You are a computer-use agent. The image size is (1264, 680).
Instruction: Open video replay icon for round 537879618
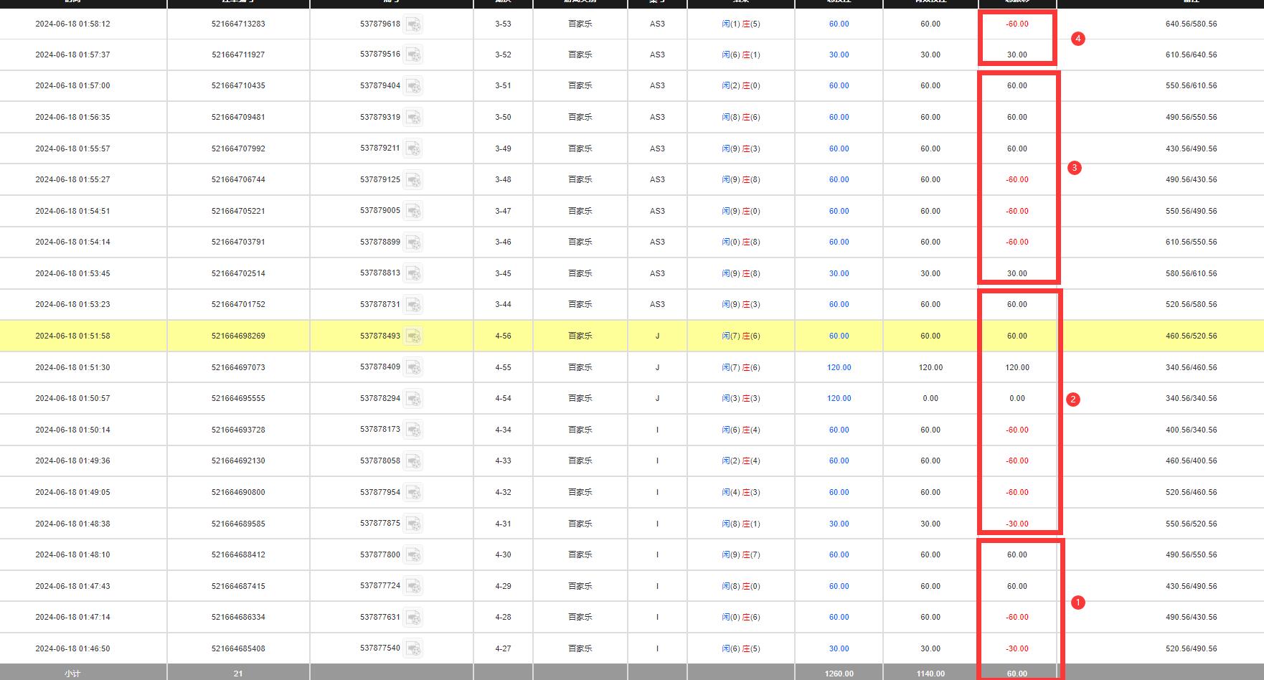pyautogui.click(x=413, y=24)
